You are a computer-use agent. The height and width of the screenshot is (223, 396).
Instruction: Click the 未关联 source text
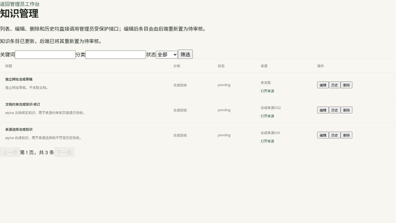[x=266, y=83]
